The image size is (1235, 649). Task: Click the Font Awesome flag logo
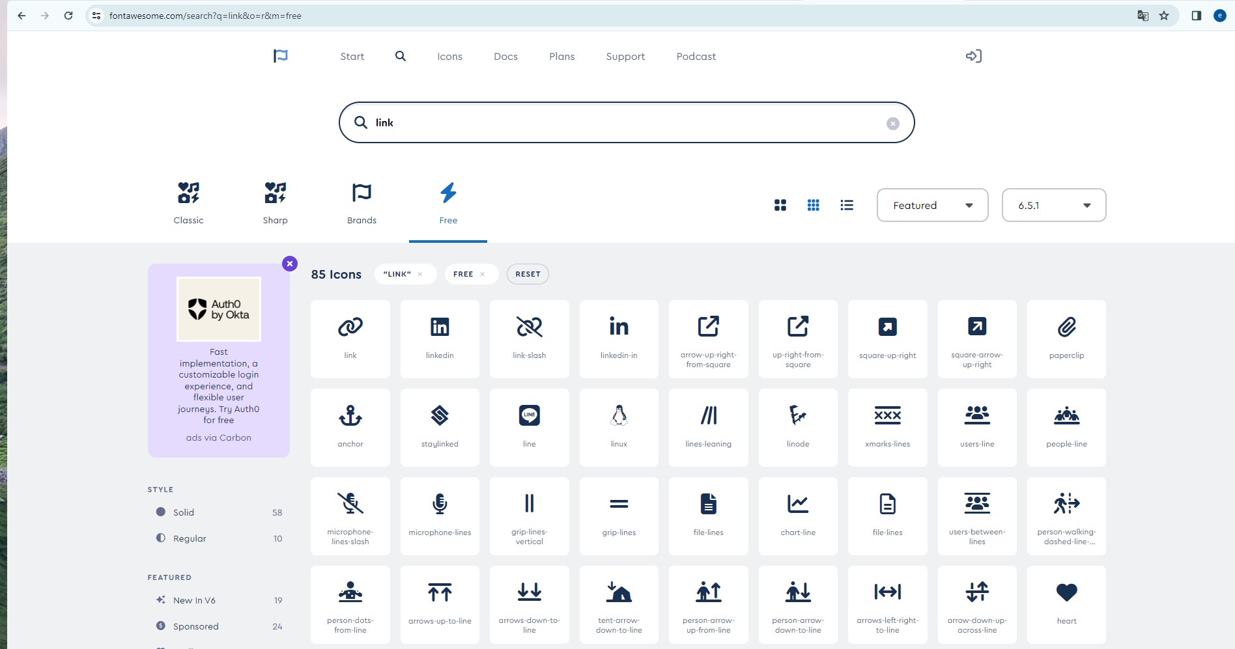(x=281, y=56)
